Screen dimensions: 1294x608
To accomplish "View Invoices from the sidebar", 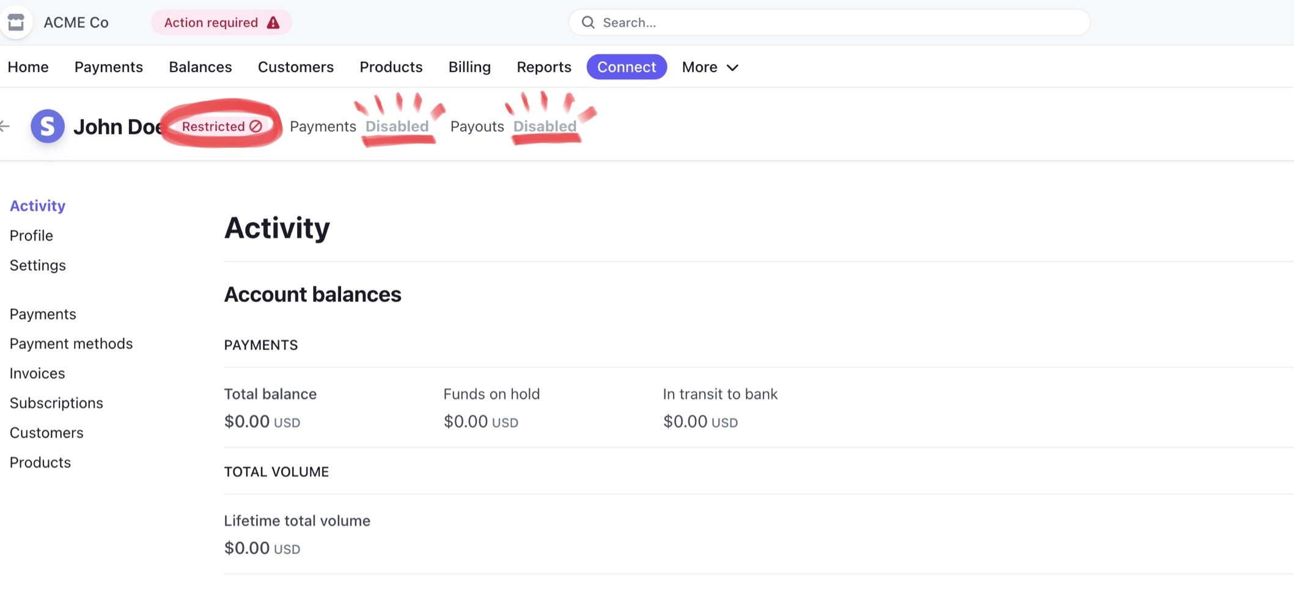I will [x=37, y=373].
